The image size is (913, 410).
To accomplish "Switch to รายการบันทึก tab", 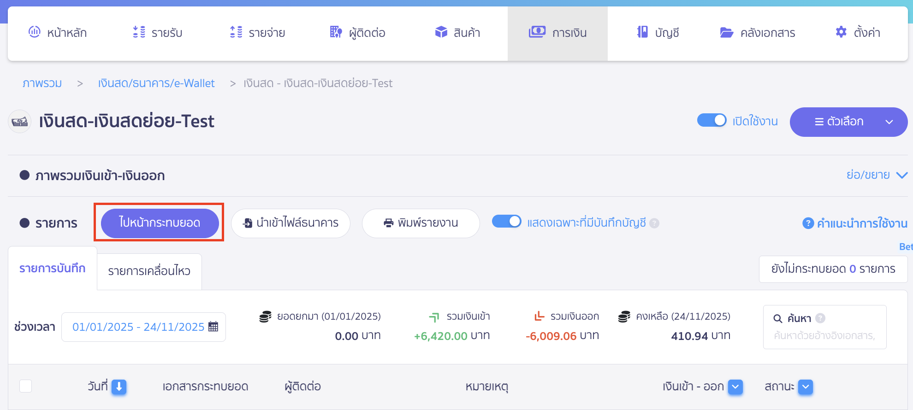I will [53, 268].
